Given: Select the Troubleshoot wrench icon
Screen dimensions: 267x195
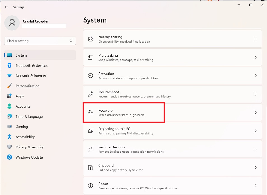Looking at the screenshot, I should pos(90,94).
